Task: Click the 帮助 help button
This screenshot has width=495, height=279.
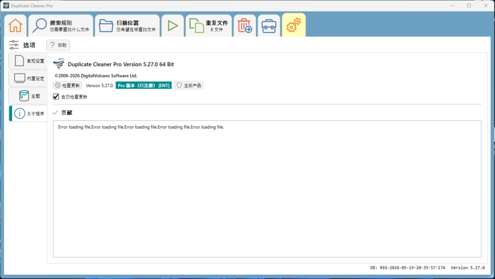Action: pyautogui.click(x=58, y=45)
